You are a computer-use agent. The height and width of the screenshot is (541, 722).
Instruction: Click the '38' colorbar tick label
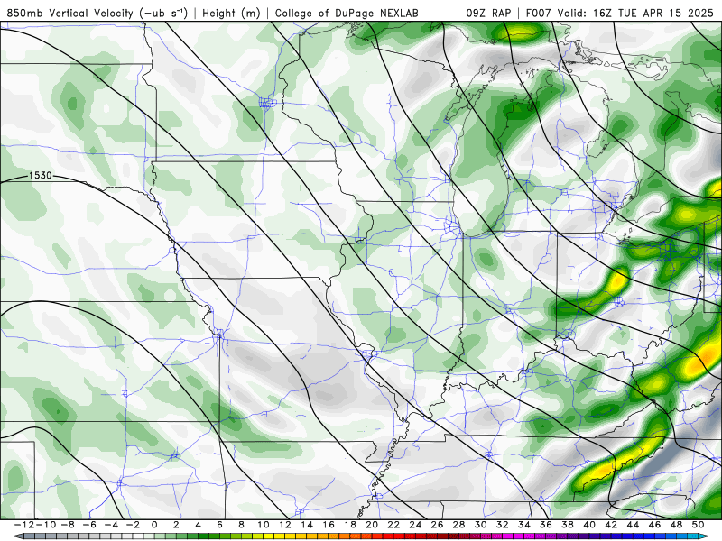tap(568, 525)
